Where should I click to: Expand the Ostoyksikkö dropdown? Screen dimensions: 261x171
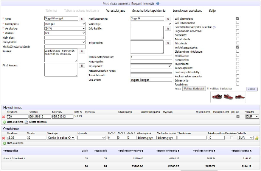click(65, 42)
